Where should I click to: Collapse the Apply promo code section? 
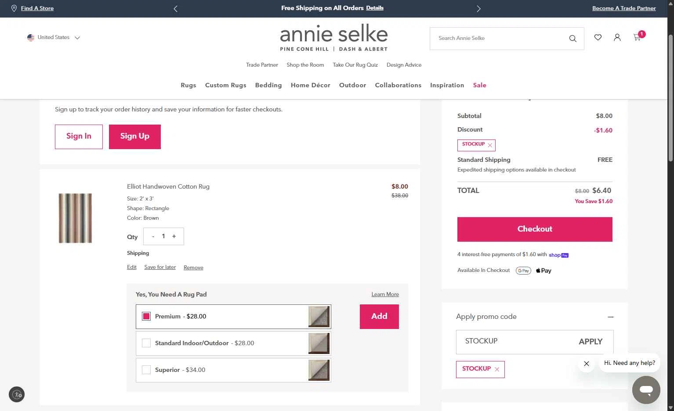pos(610,317)
